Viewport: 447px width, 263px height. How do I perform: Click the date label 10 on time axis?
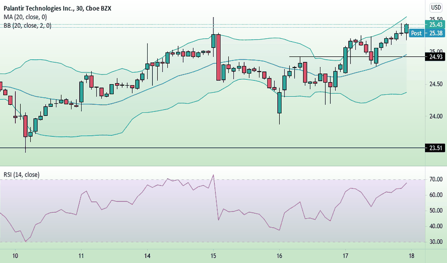15,256
